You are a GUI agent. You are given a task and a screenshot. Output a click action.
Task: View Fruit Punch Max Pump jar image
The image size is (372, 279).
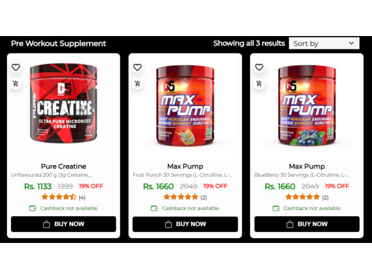[185, 106]
